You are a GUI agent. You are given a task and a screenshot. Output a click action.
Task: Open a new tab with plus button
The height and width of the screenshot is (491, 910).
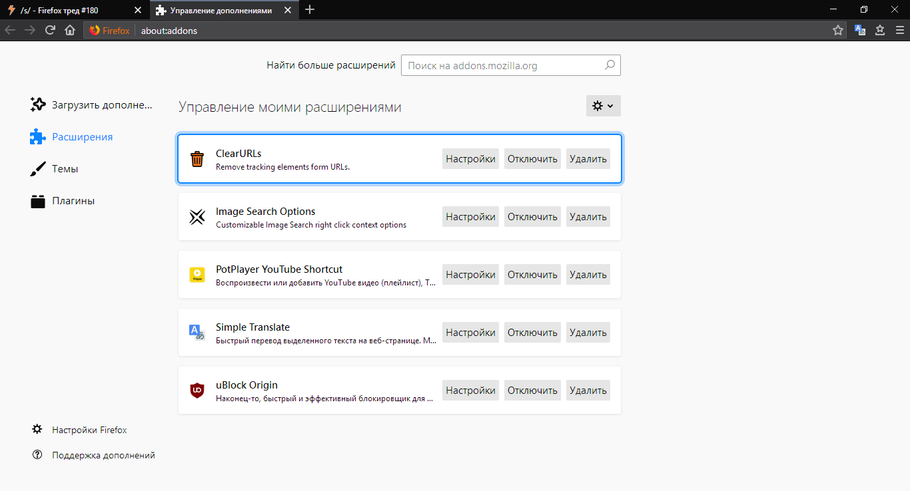coord(310,9)
